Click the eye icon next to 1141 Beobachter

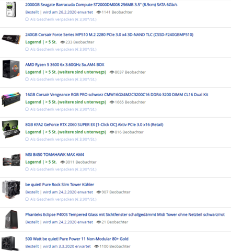pos(99,12)
